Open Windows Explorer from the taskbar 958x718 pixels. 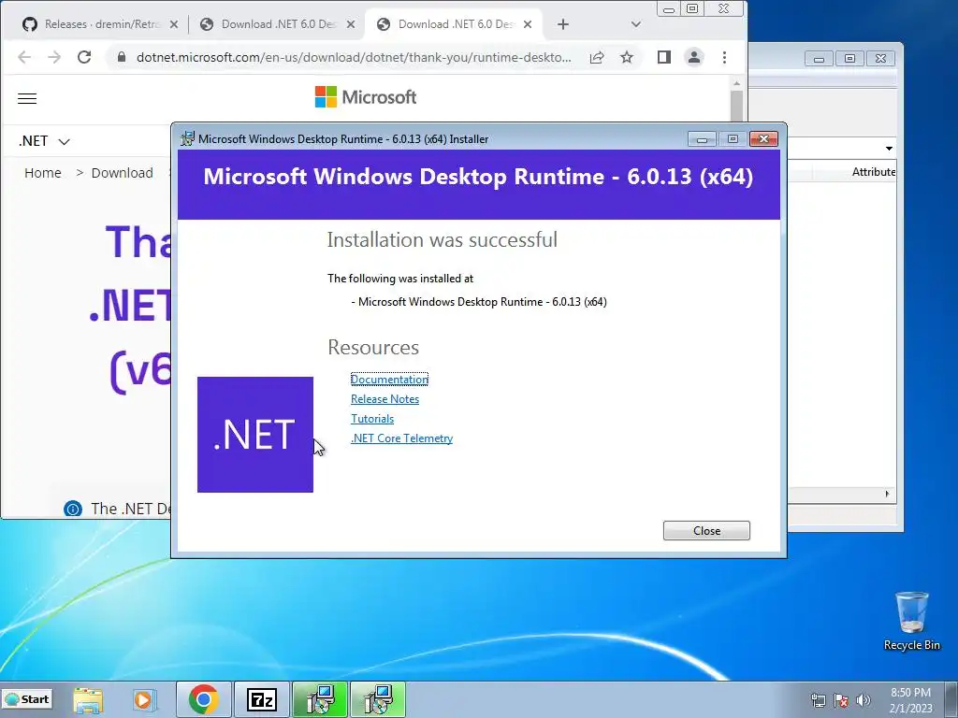point(88,699)
